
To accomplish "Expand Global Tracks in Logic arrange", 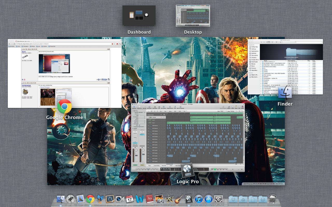I will [x=147, y=115].
